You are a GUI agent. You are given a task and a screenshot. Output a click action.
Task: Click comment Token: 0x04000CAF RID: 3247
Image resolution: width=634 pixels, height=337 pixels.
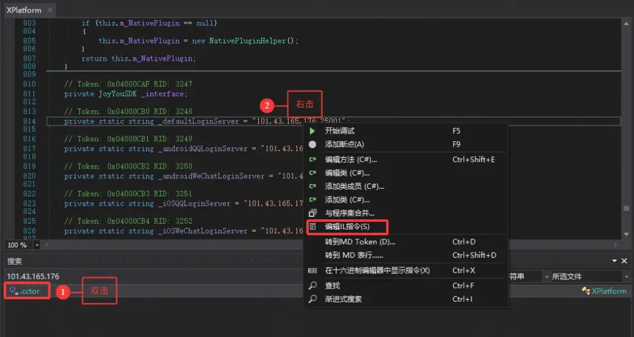coord(128,84)
